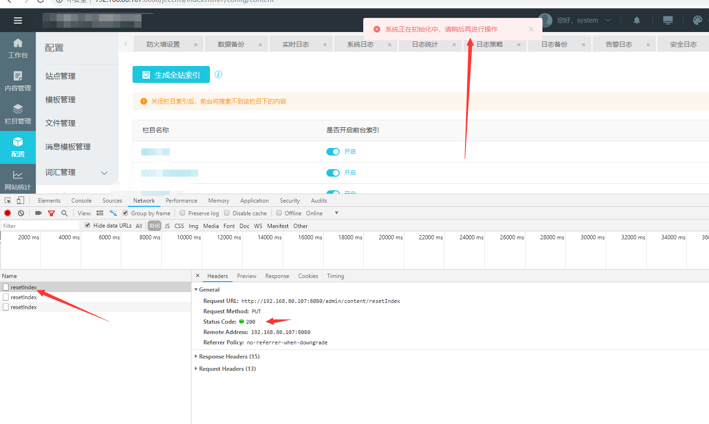Enable Preserve log checkbox
This screenshot has width=709, height=424.
pos(183,213)
